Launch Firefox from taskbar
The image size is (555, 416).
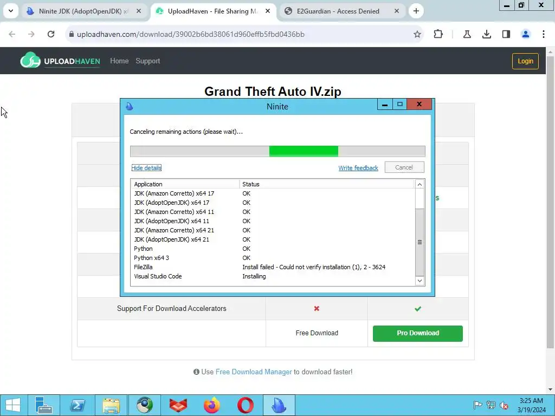(212, 405)
